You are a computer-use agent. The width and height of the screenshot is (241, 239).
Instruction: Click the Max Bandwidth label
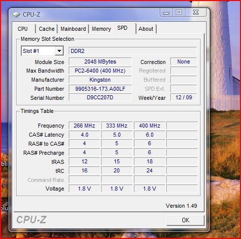click(x=45, y=71)
